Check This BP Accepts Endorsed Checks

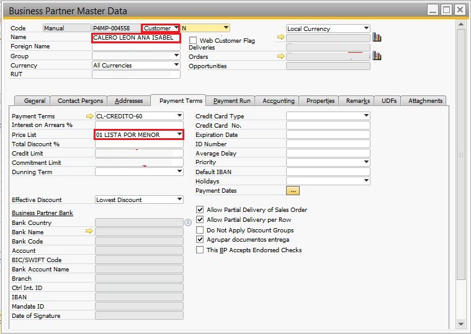pos(200,250)
